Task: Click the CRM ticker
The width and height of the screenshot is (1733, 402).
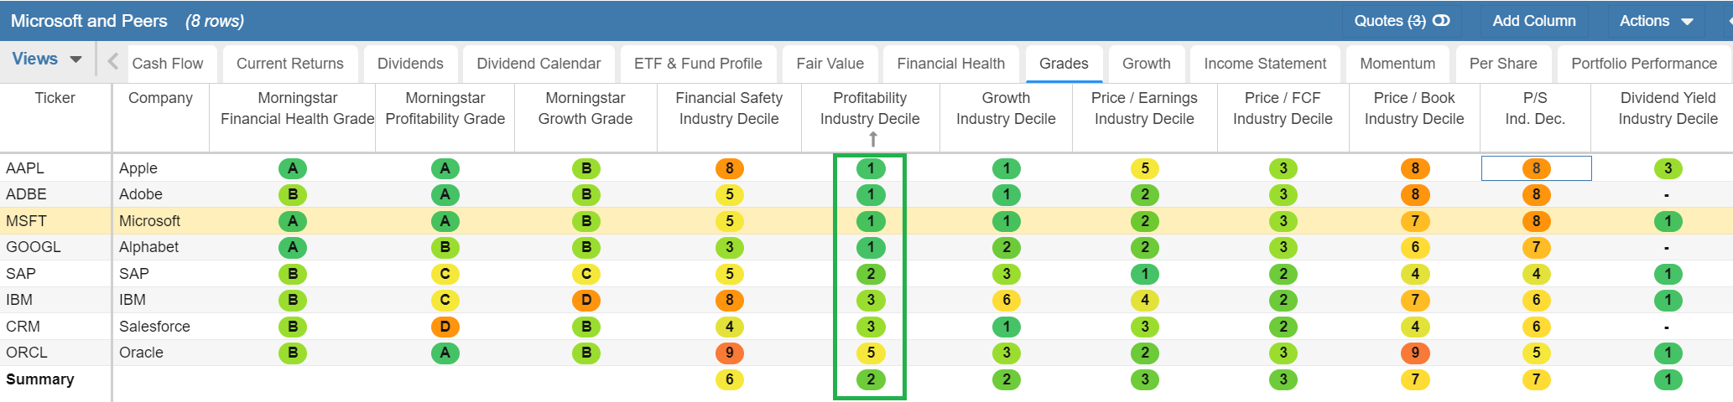Action: (x=23, y=327)
